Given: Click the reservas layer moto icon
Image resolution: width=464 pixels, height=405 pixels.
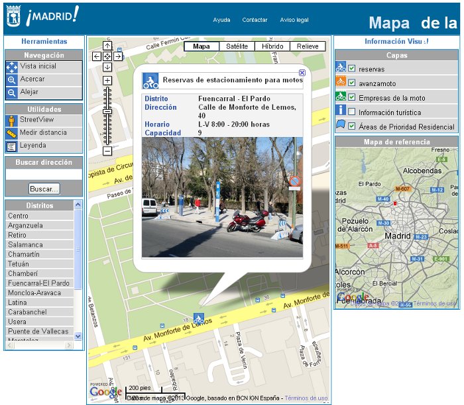Looking at the screenshot, I should pos(341,67).
